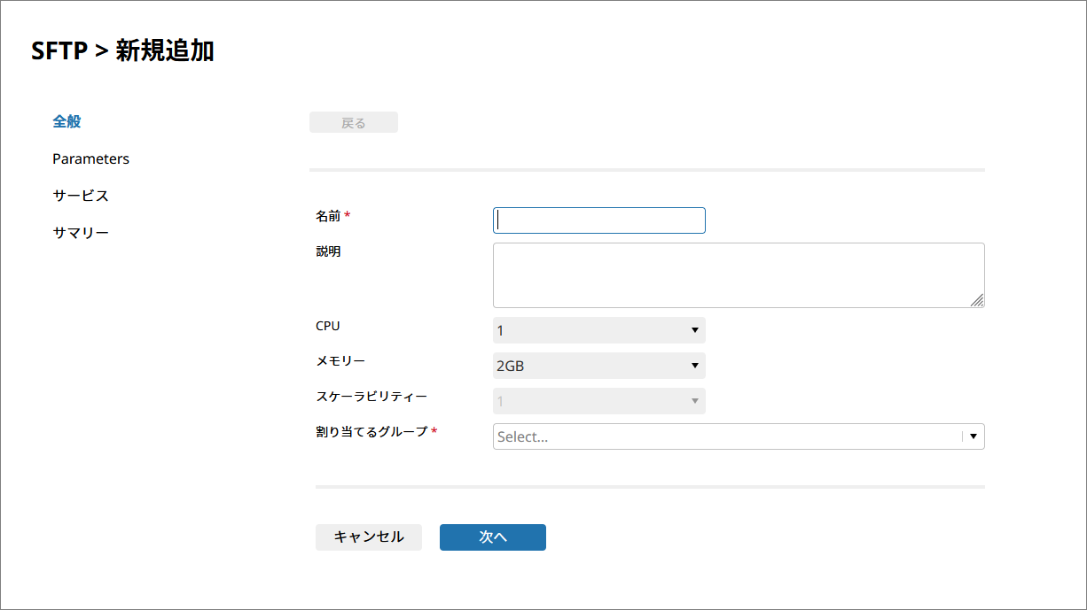The image size is (1087, 610).
Task: Open the 割り当てるグループ Select box
Action: tap(725, 436)
